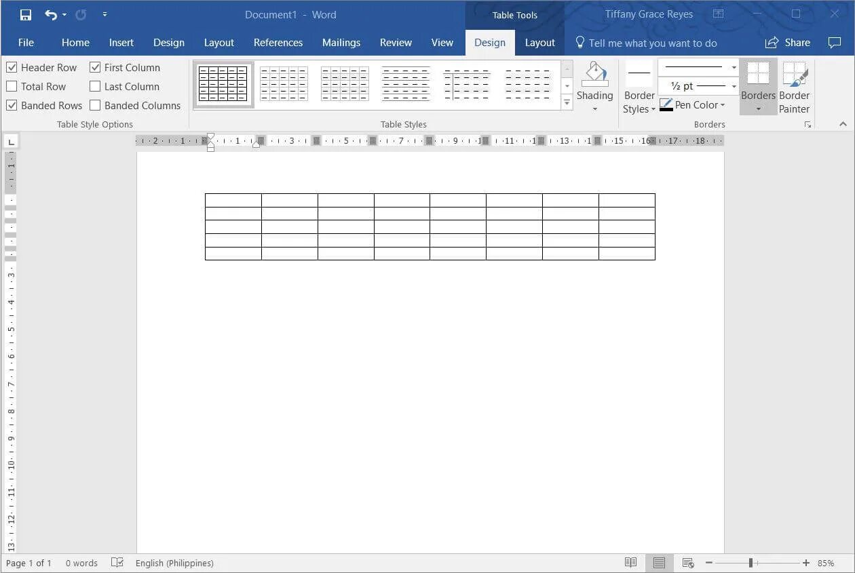Click the black Pen Color swatch bar

click(666, 110)
